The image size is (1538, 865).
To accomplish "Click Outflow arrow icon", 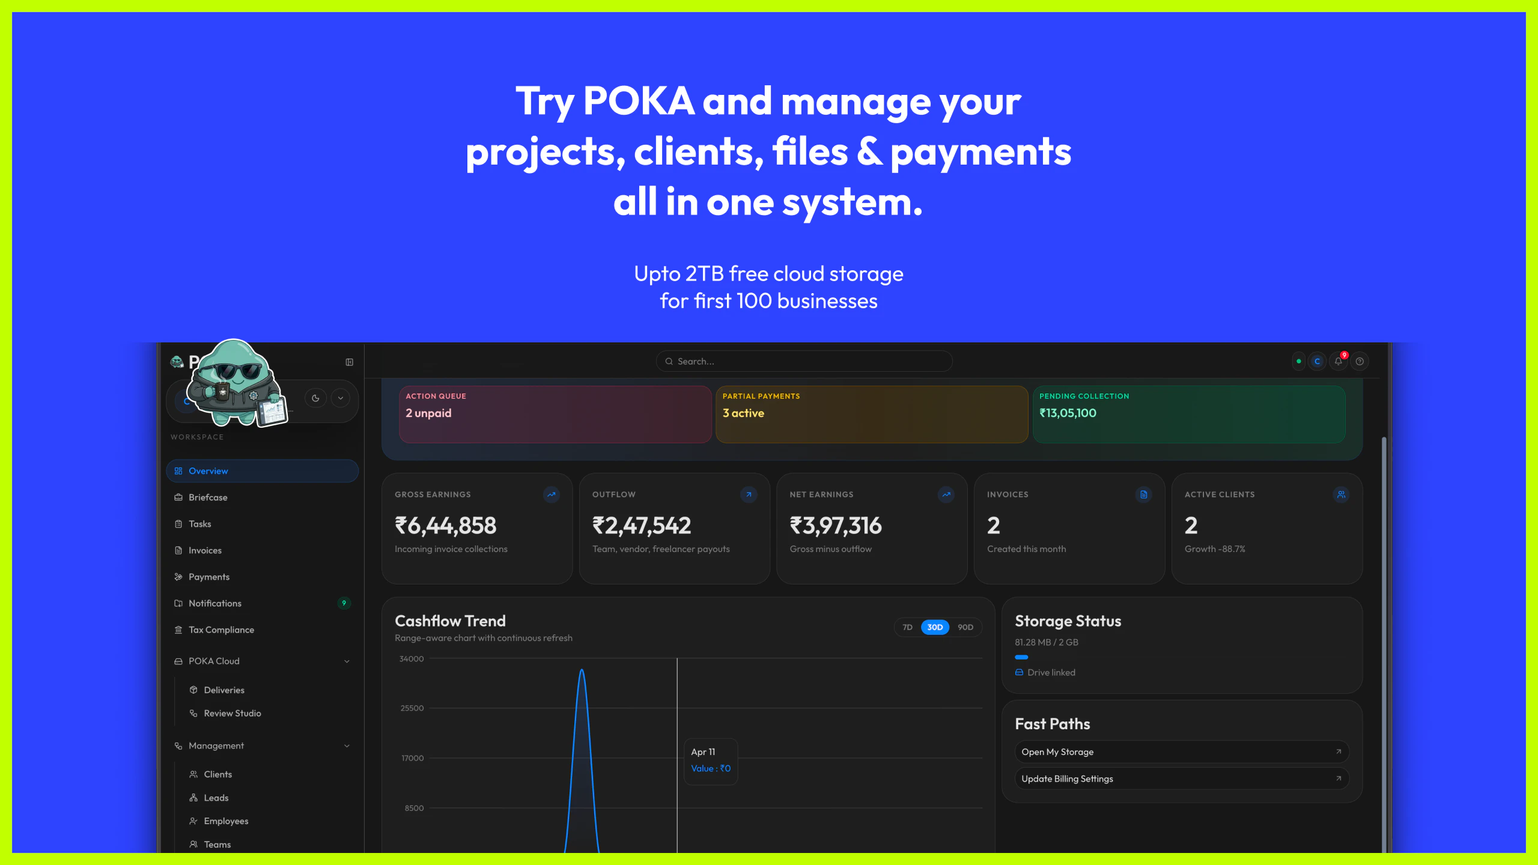I will tap(749, 495).
